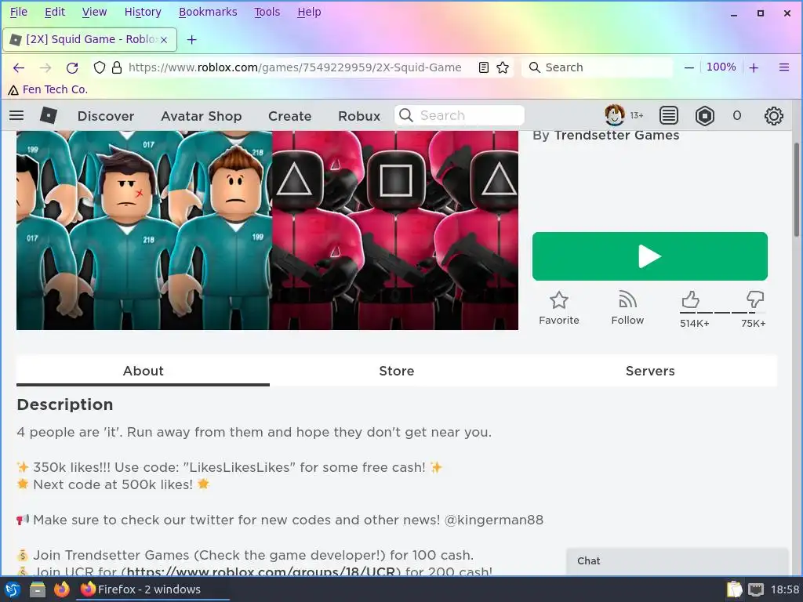Screen dimensions: 803x602
Task: Open the History menu
Action: coord(143,12)
